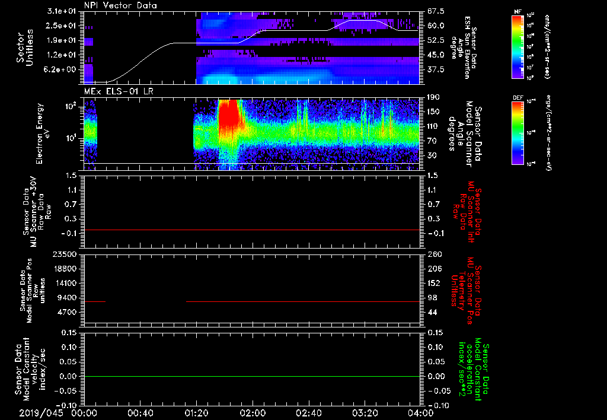The width and height of the screenshot is (607, 420).
Task: Click the 3.1e+01 sector tick label
Action: (61, 11)
